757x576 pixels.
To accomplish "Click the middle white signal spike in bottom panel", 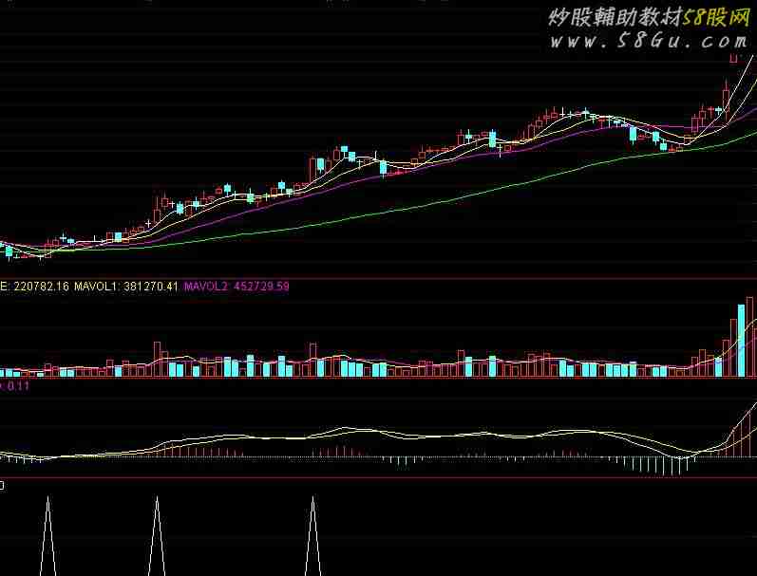I will tap(157, 535).
